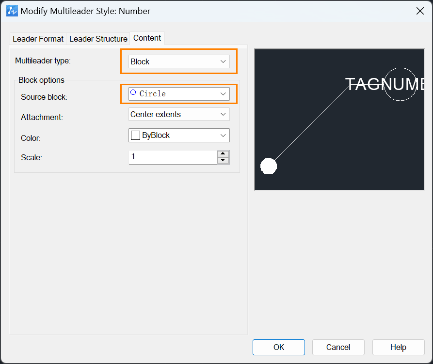Click the Cancel button

click(338, 347)
